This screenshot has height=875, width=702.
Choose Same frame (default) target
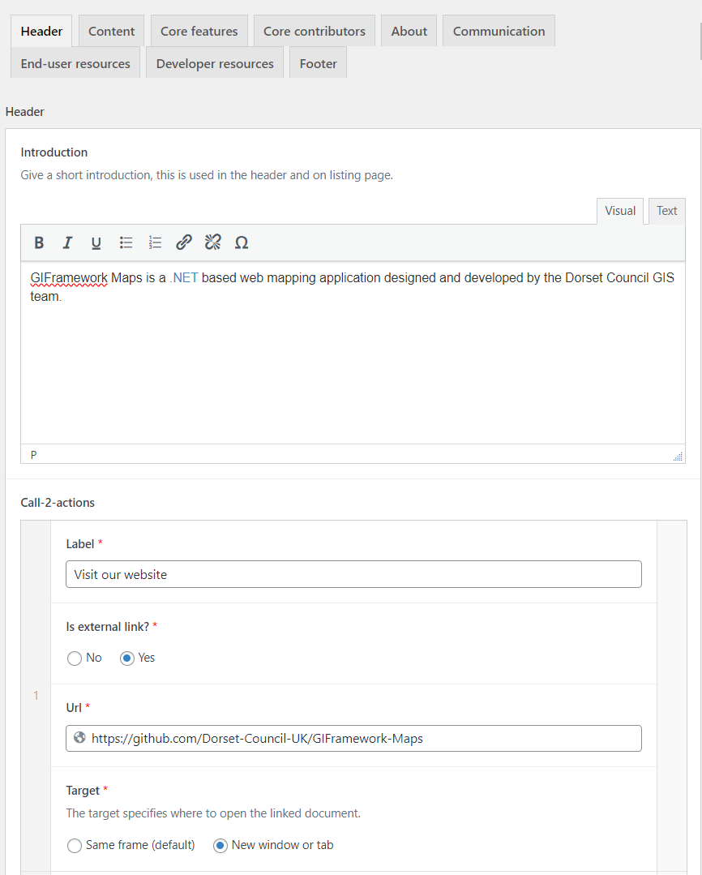coord(75,845)
